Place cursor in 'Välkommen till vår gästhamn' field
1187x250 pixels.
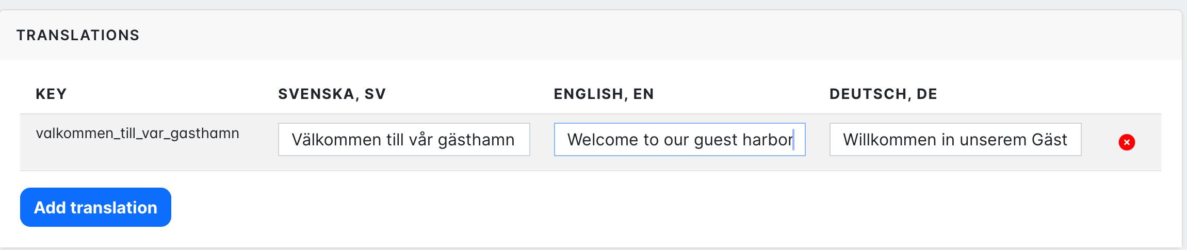pyautogui.click(x=403, y=139)
